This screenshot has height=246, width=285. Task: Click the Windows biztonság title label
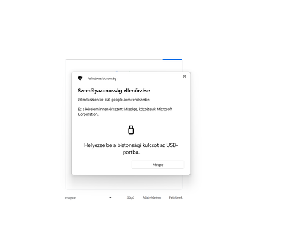(x=102, y=79)
